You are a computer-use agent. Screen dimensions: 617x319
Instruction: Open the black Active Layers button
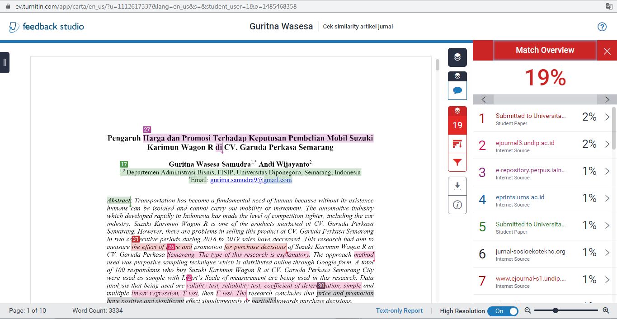point(457,57)
